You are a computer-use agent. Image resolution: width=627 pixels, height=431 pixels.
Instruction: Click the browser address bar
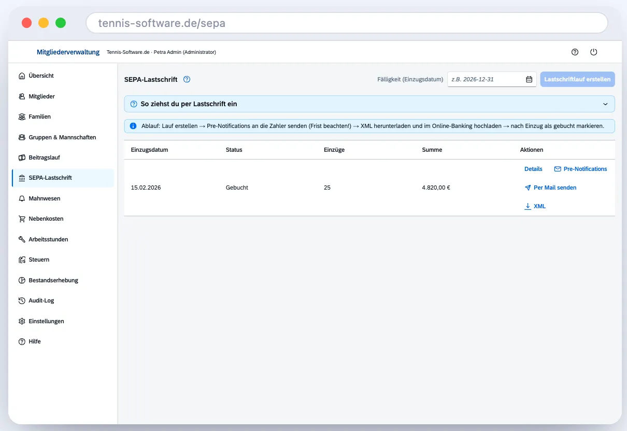(x=347, y=23)
